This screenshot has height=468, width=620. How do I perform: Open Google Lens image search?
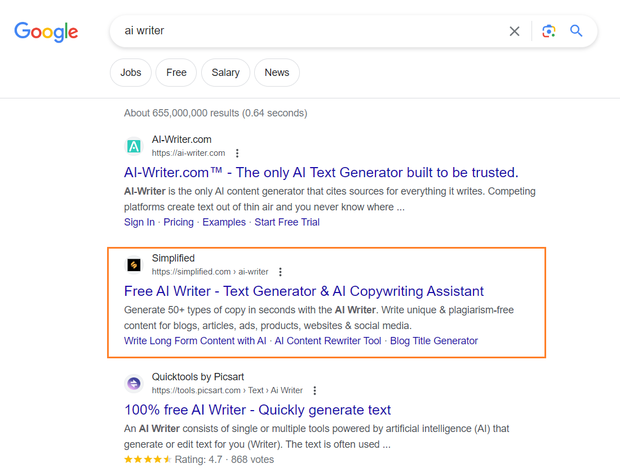[548, 31]
